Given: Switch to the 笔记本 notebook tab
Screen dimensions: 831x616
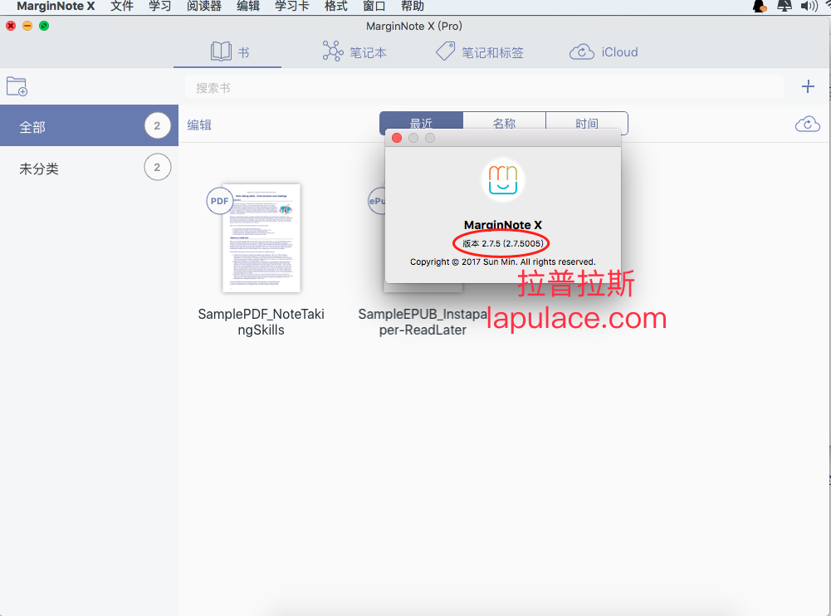Looking at the screenshot, I should (354, 52).
